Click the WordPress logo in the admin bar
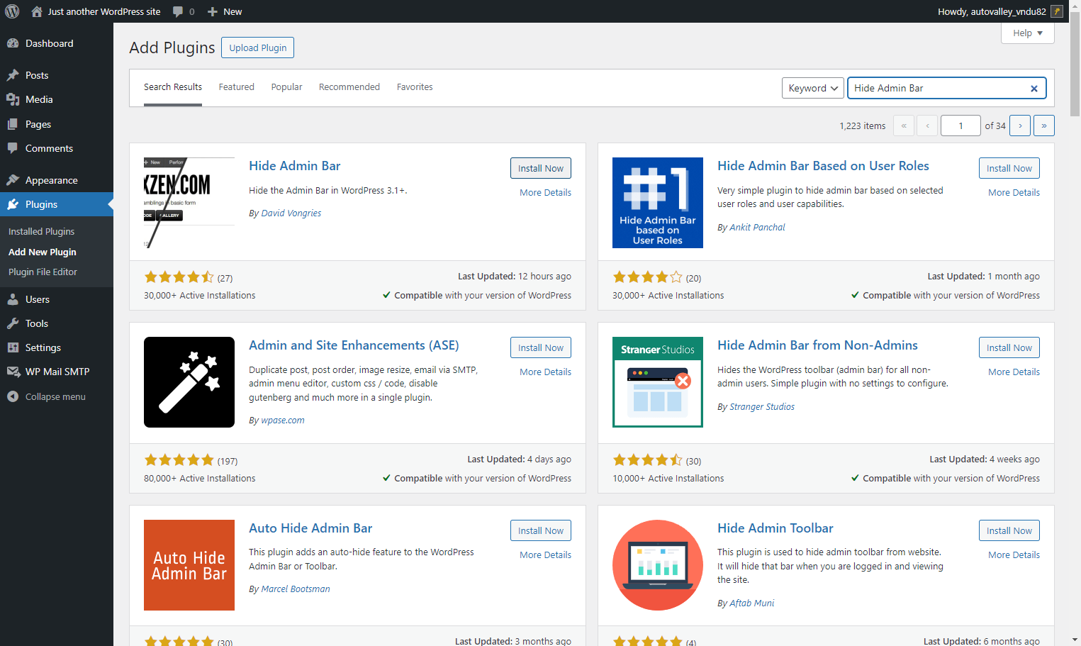 [12, 11]
